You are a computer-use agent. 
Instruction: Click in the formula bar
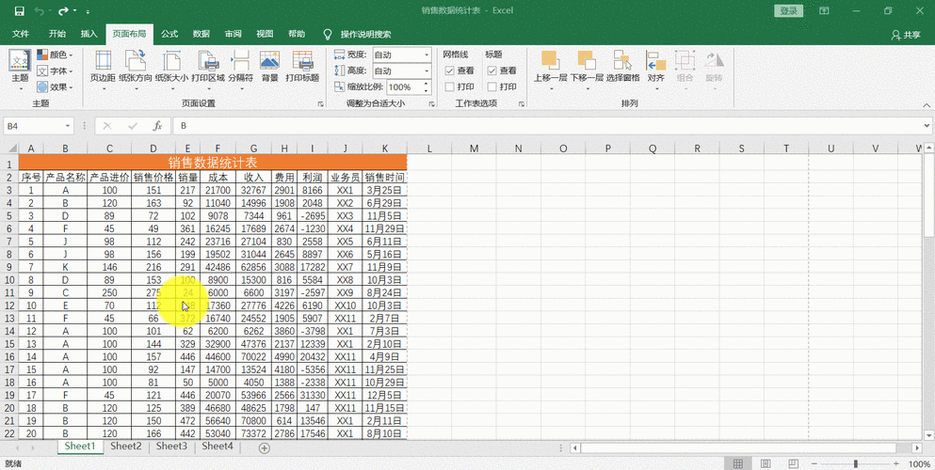pos(549,126)
